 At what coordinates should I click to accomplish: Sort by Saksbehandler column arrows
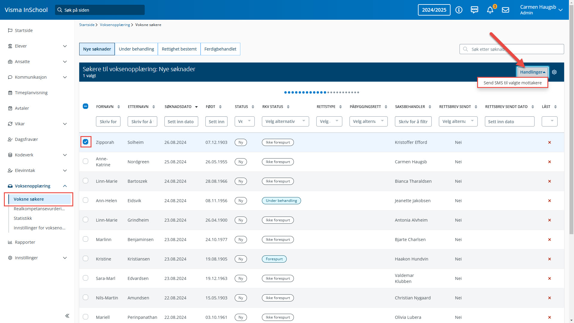coord(430,107)
